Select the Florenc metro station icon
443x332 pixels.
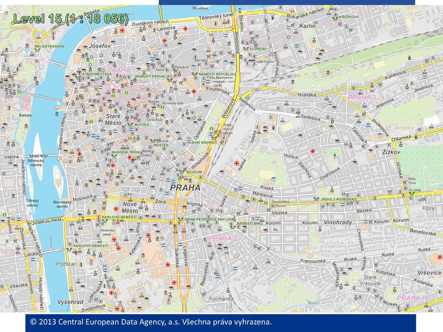pos(246,49)
